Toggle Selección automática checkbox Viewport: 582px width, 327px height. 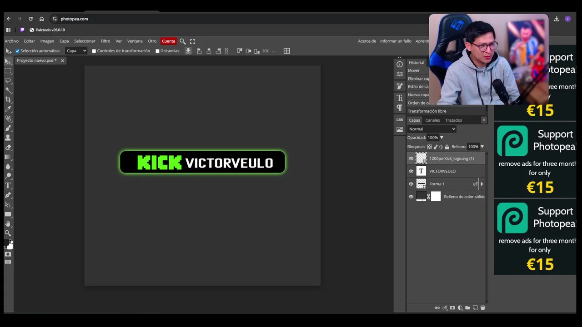click(17, 51)
